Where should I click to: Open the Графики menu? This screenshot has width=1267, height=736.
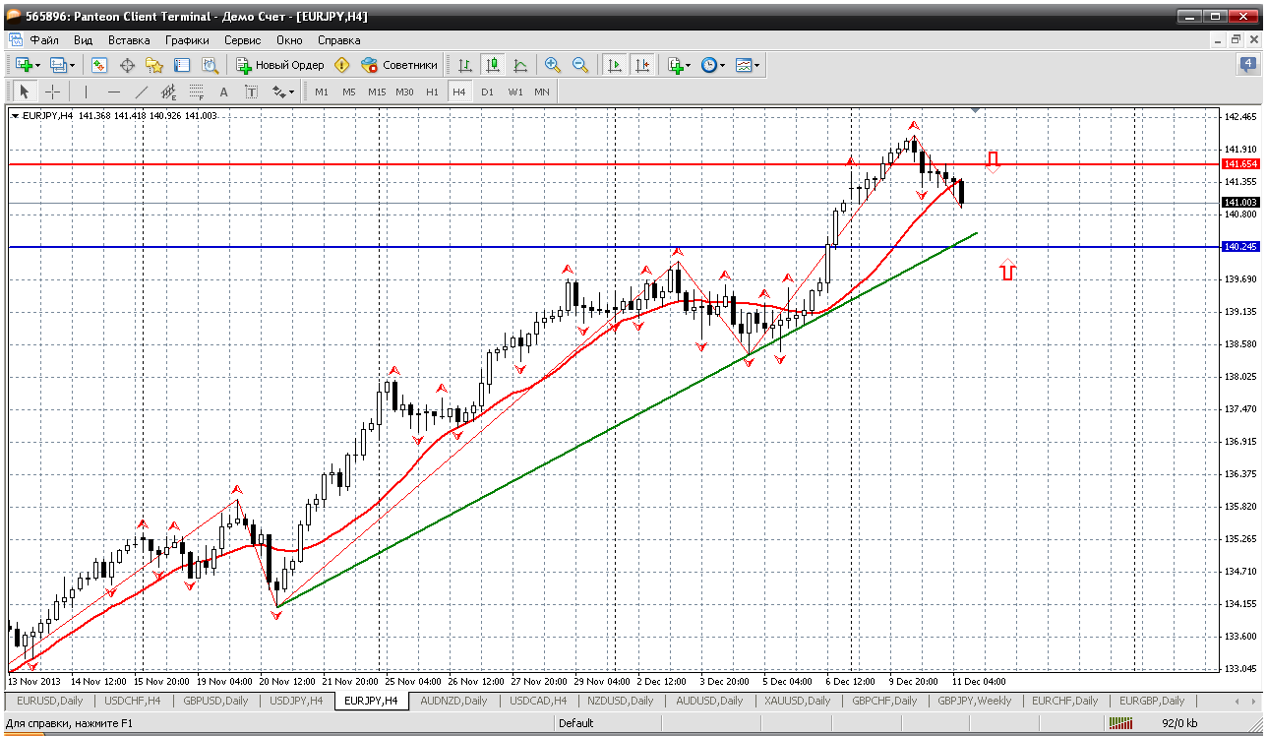coord(187,40)
